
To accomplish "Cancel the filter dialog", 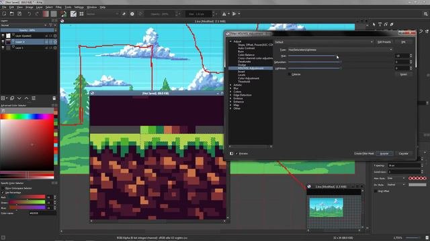I will pyautogui.click(x=403, y=153).
